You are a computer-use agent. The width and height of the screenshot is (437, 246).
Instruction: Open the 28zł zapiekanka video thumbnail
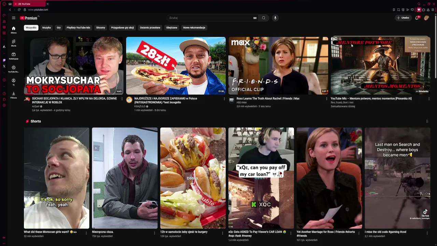click(x=176, y=66)
